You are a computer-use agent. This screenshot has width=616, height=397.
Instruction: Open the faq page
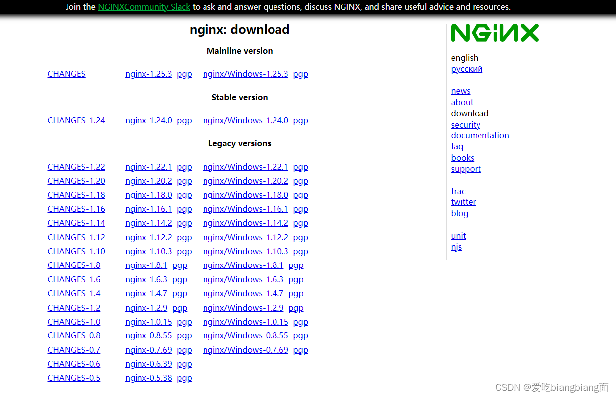coord(457,146)
